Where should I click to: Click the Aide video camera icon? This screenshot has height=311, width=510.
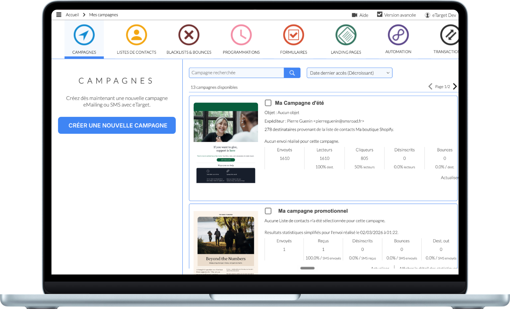(x=355, y=15)
